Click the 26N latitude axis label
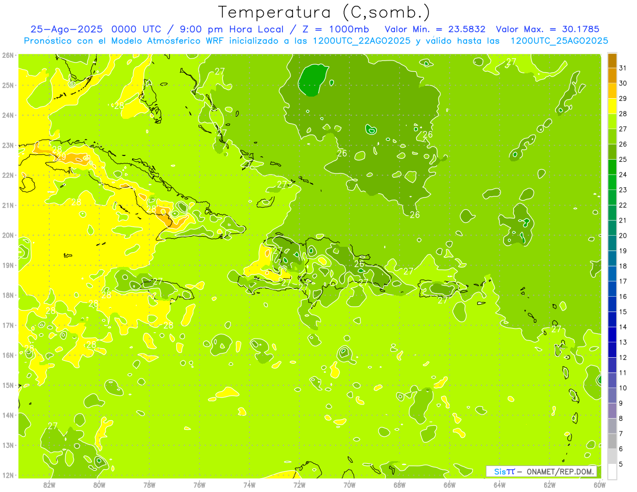Image resolution: width=637 pixels, height=492 pixels. click(x=7, y=55)
